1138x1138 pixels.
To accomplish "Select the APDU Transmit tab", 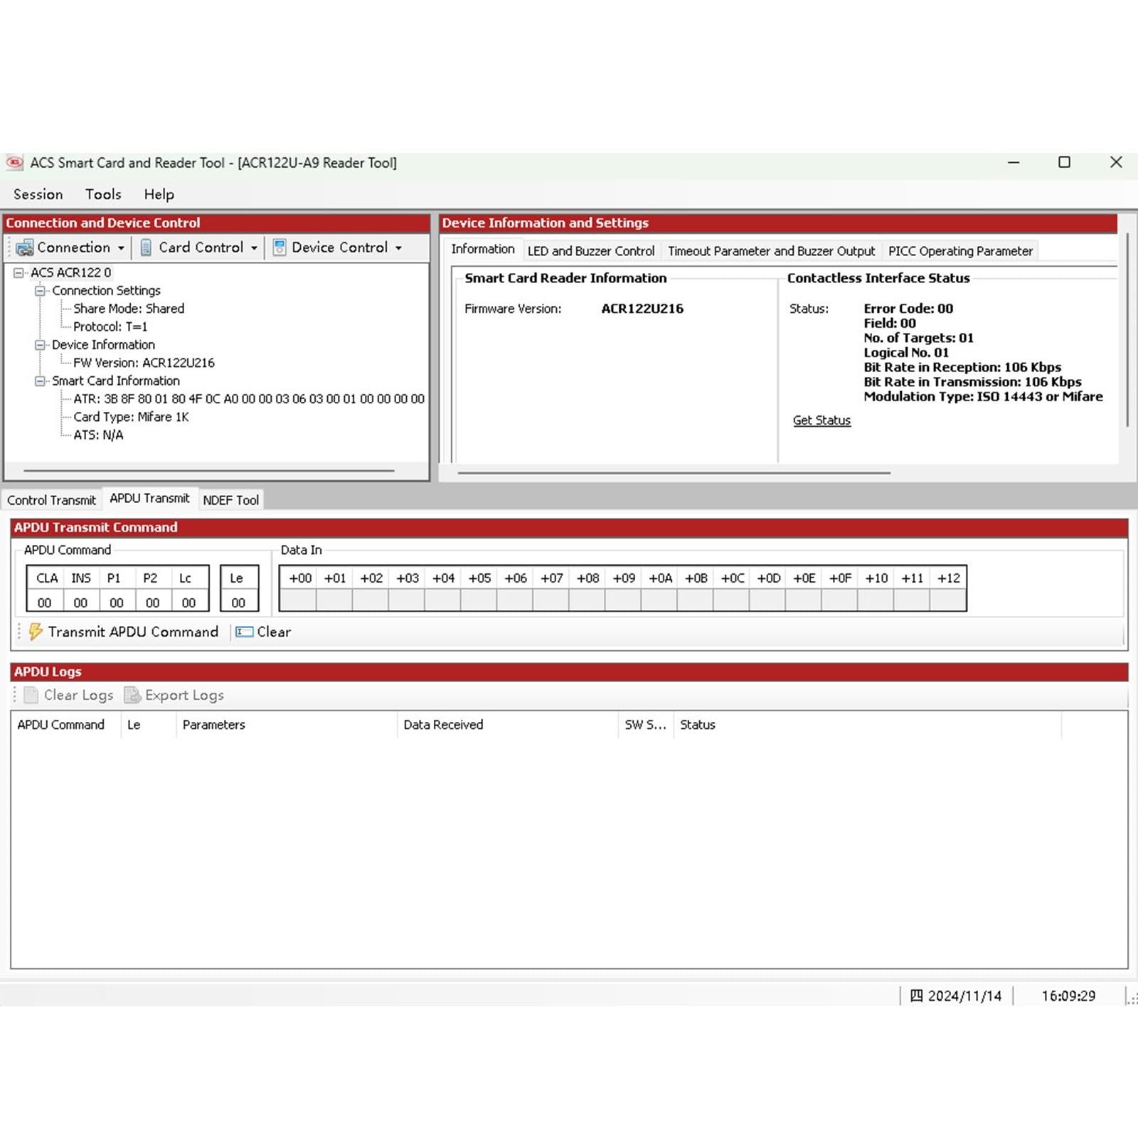I will [x=149, y=498].
